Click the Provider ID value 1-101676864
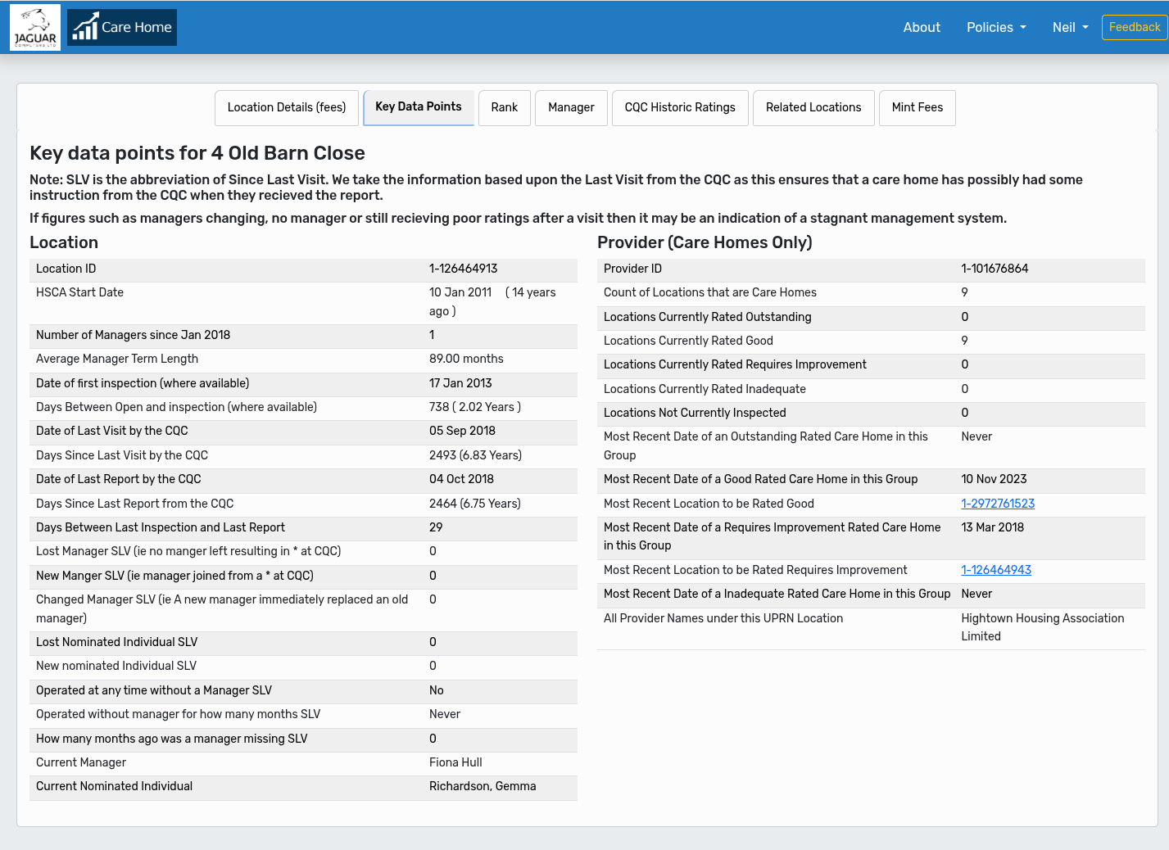1169x850 pixels. [994, 269]
